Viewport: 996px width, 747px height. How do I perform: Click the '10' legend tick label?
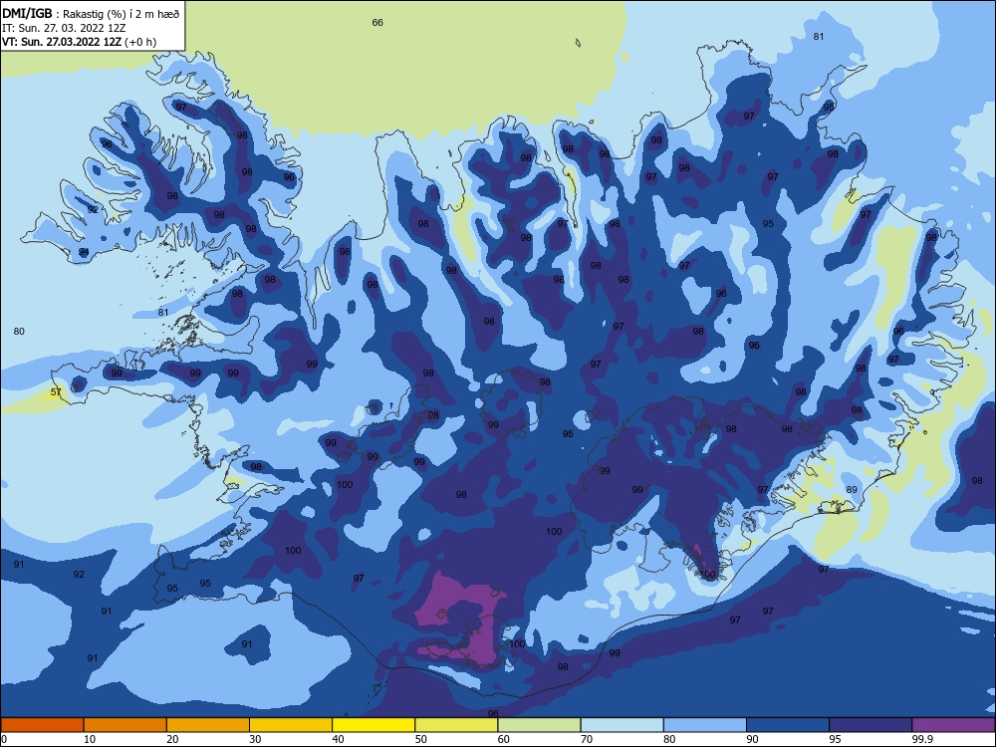pos(90,739)
